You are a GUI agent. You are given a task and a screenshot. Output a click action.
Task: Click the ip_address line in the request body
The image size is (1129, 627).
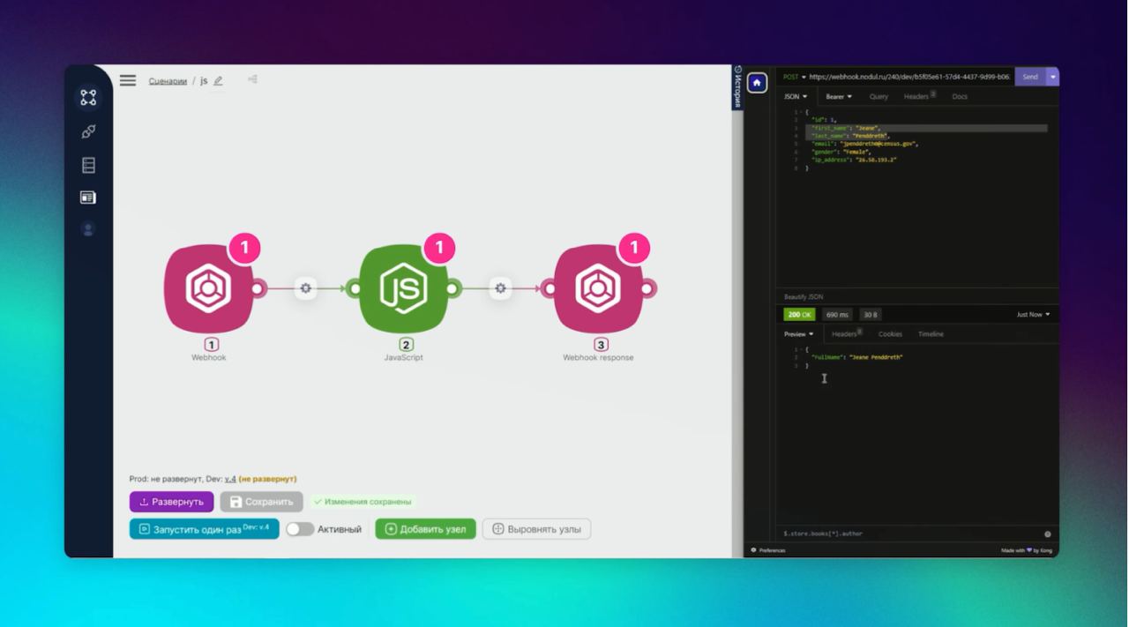(x=854, y=160)
